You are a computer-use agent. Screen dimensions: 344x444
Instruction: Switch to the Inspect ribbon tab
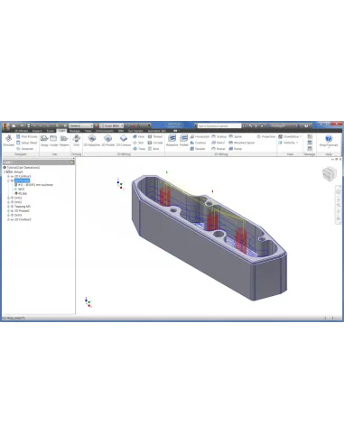coord(37,131)
